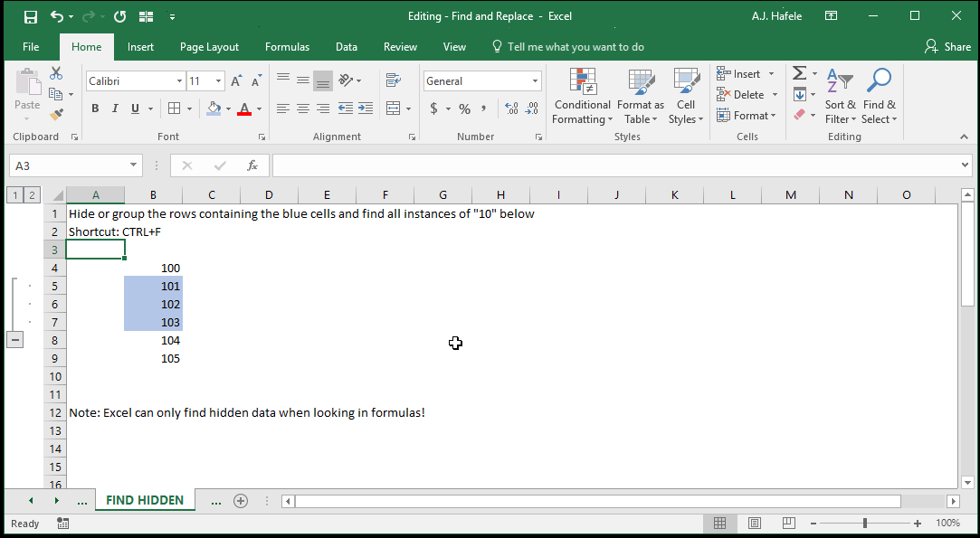
Task: Toggle Bold formatting
Action: tap(95, 109)
